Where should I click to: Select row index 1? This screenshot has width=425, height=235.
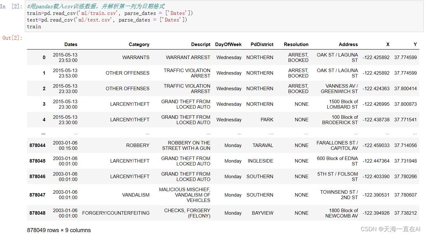(x=44, y=73)
